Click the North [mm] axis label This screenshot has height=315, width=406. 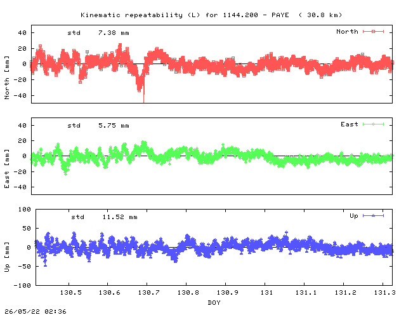7,77
